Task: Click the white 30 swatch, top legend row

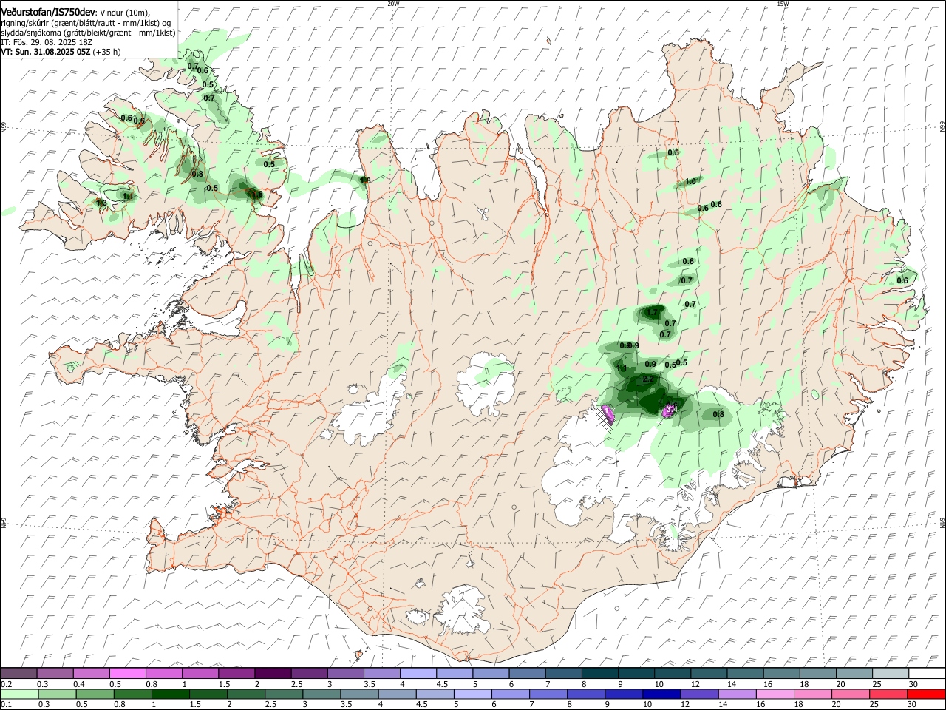Action: (x=926, y=673)
